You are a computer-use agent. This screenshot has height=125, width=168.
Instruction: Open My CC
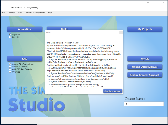[x=145, y=59]
